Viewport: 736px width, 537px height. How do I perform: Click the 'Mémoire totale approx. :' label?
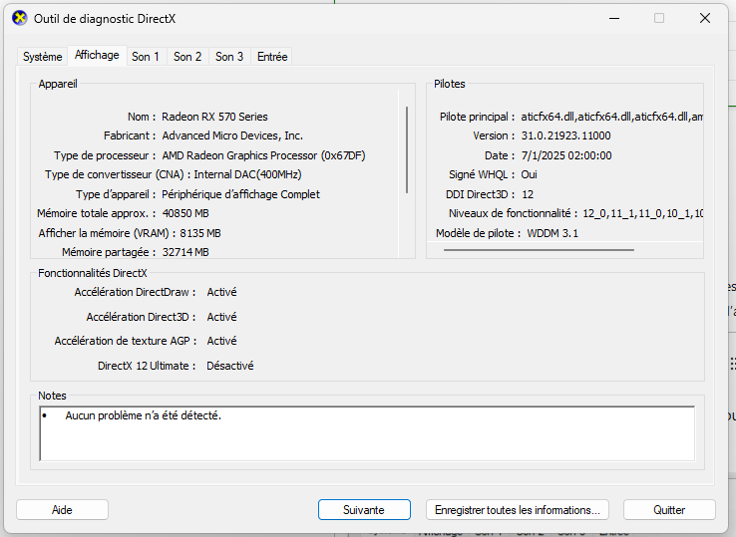tap(96, 213)
